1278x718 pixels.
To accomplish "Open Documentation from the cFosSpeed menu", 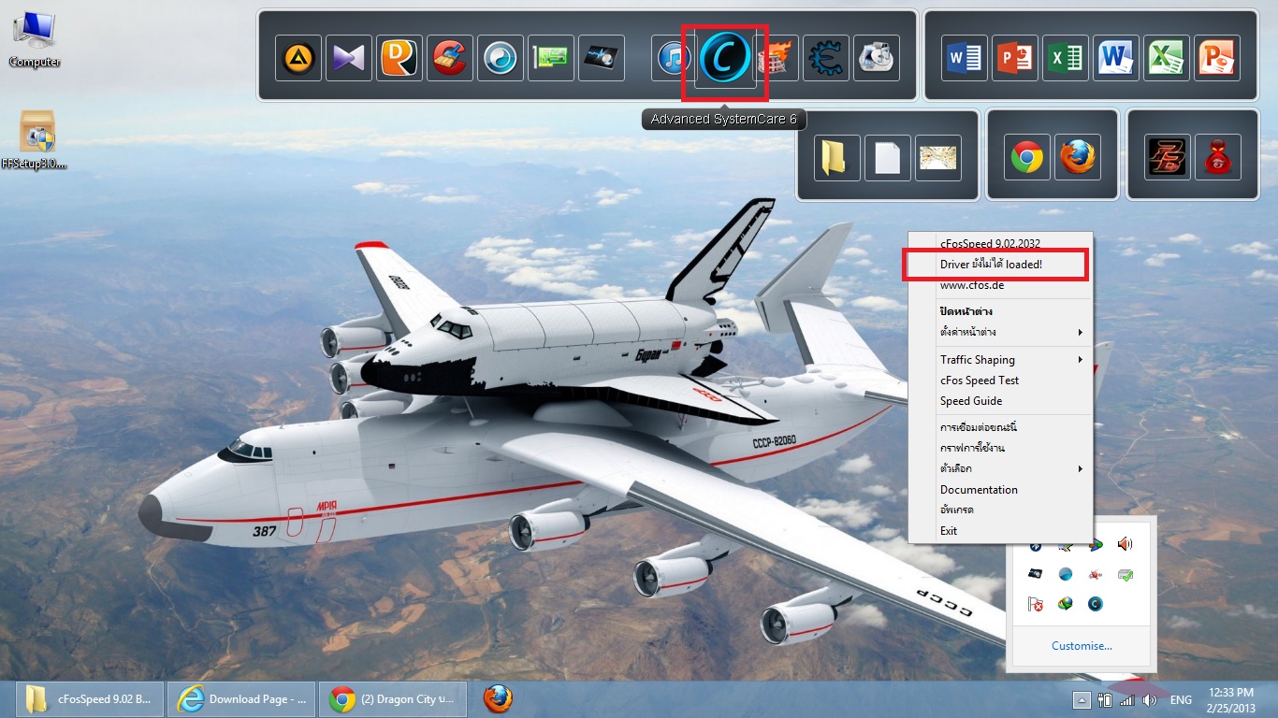I will (x=1000, y=489).
